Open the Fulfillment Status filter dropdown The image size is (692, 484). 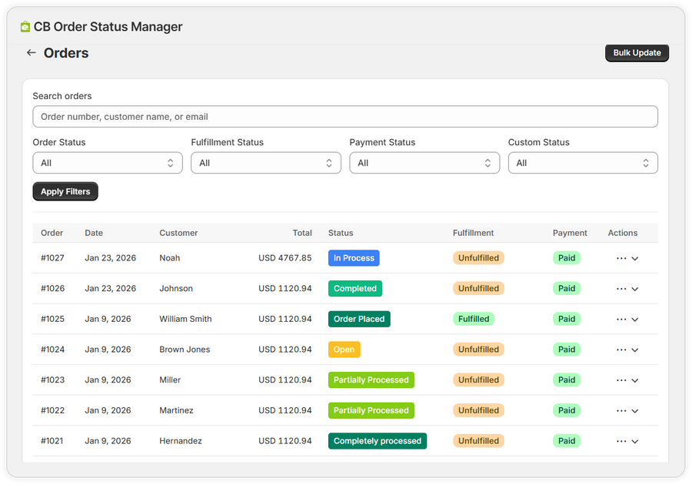point(266,163)
